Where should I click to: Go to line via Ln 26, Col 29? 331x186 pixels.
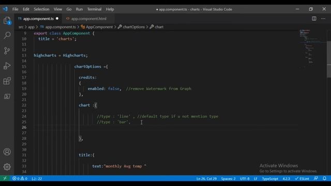(206, 179)
